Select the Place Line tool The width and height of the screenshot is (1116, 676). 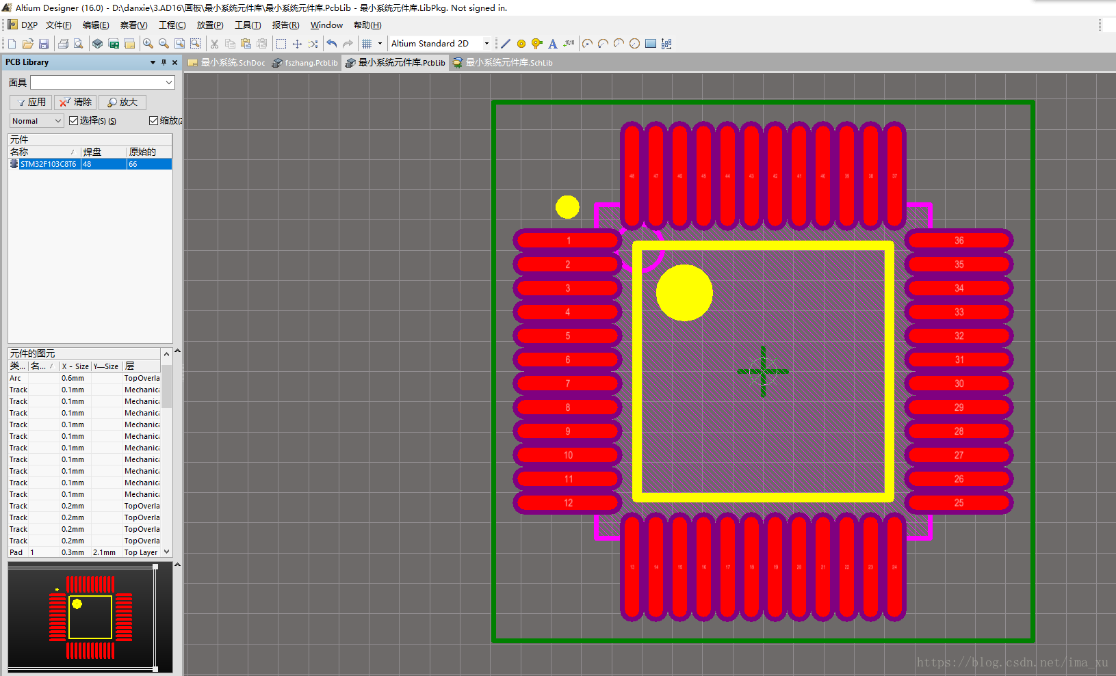click(506, 44)
